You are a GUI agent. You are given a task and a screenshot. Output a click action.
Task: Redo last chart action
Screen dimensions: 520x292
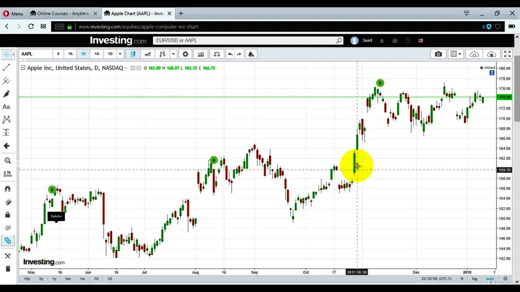coord(239,54)
